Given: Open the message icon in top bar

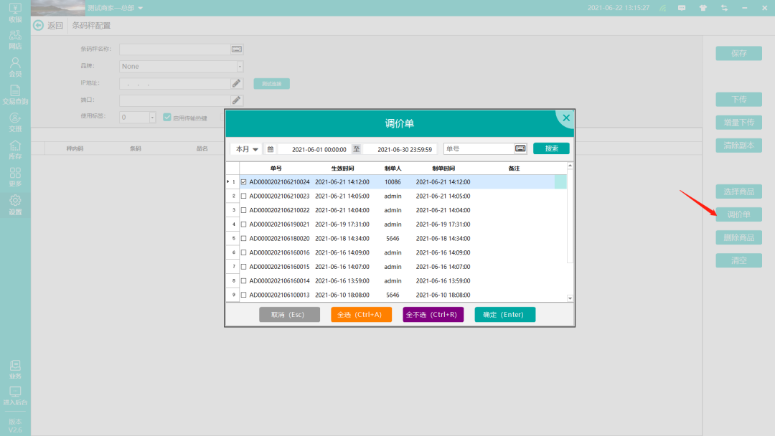Looking at the screenshot, I should click(682, 8).
